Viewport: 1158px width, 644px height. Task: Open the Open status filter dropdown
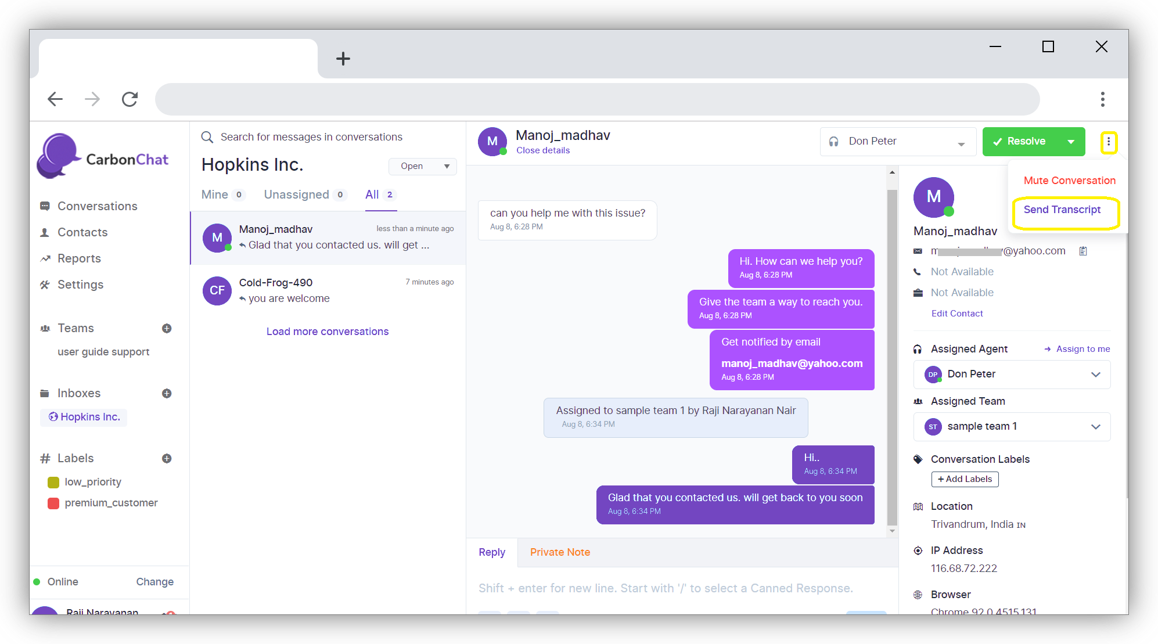pyautogui.click(x=422, y=166)
